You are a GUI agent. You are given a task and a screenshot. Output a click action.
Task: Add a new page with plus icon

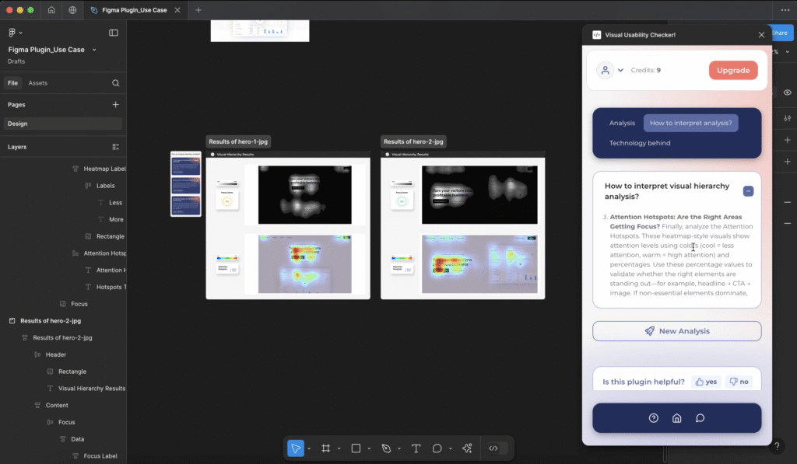[115, 105]
